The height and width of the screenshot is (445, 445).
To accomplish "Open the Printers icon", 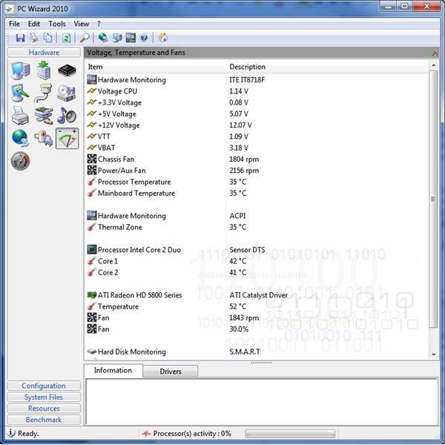I will pos(20,116).
